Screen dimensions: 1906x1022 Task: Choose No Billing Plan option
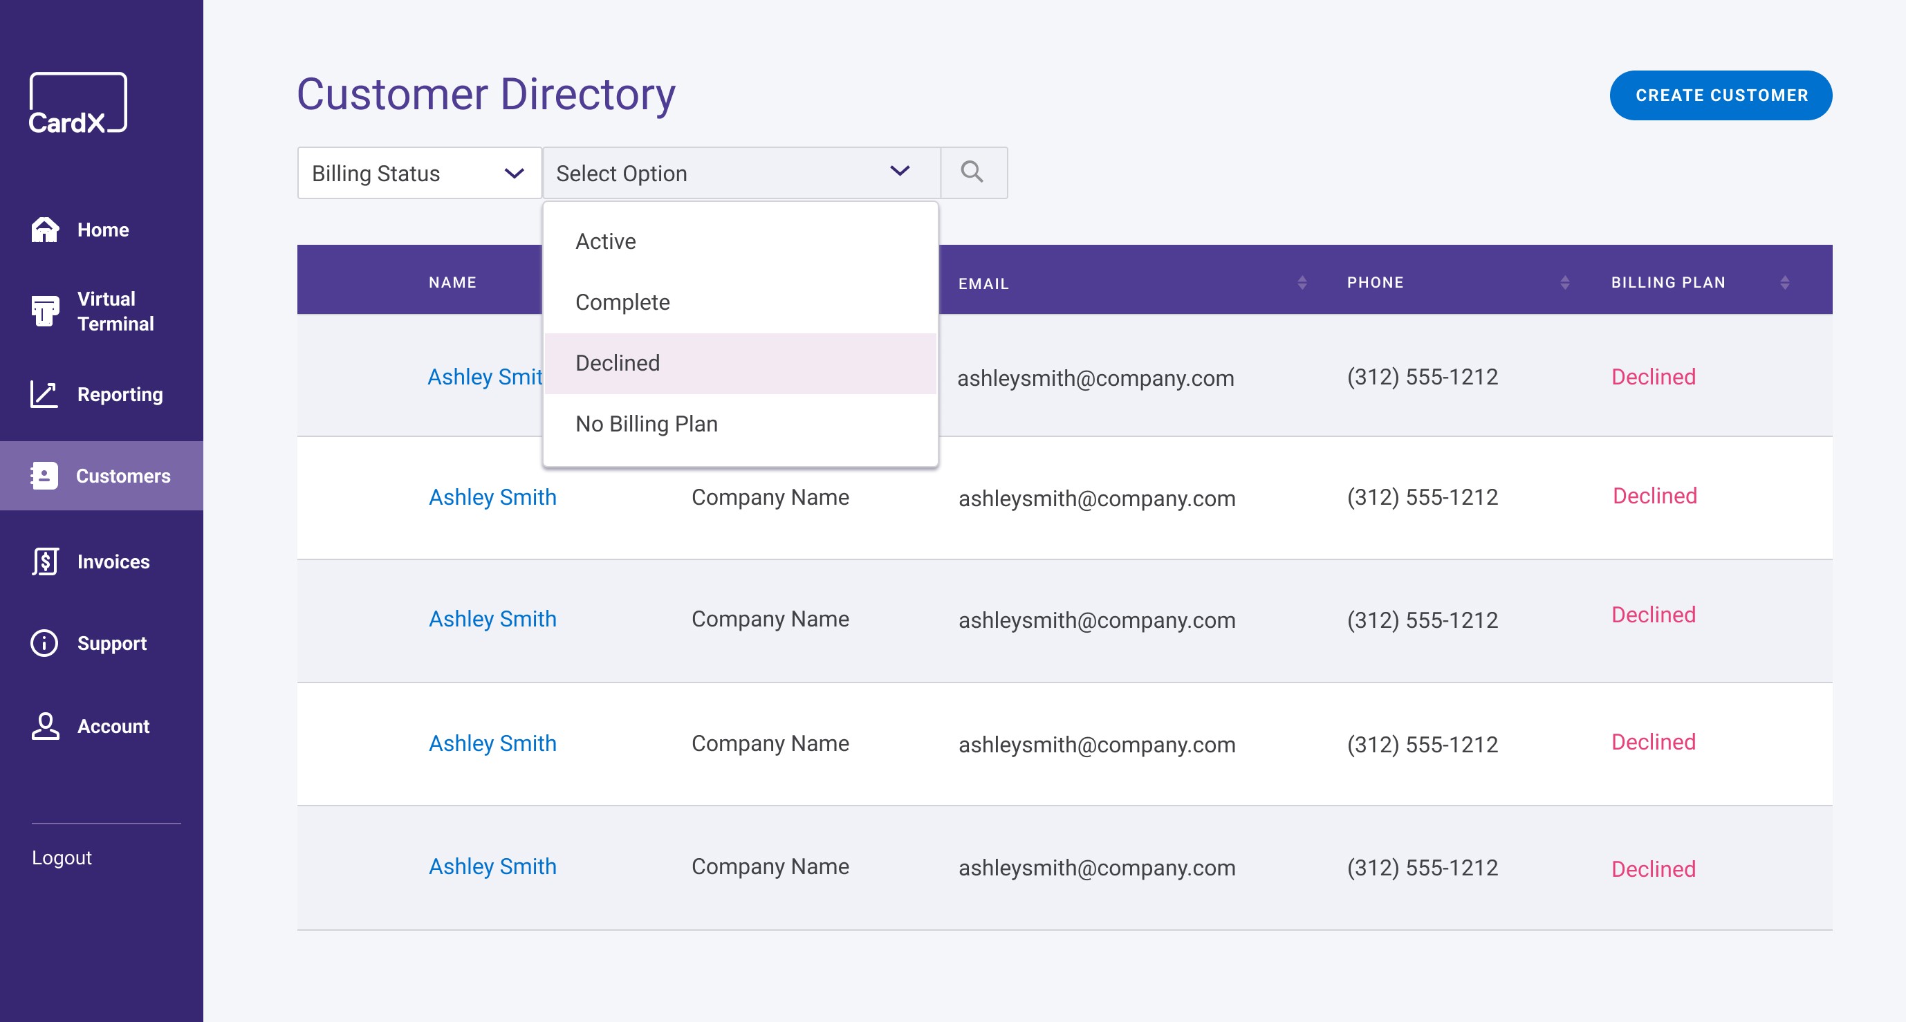[x=741, y=424]
